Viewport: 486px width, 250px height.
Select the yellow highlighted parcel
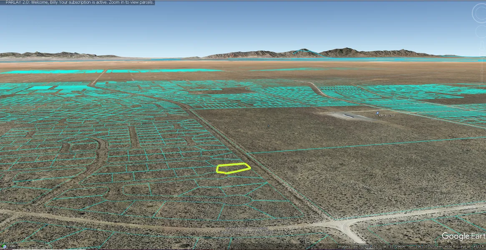click(233, 168)
